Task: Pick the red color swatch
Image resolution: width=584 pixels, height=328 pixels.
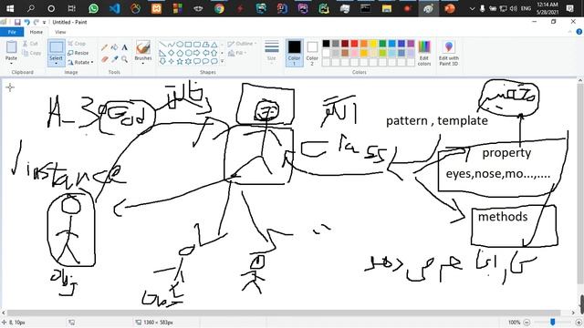Action: [x=355, y=44]
